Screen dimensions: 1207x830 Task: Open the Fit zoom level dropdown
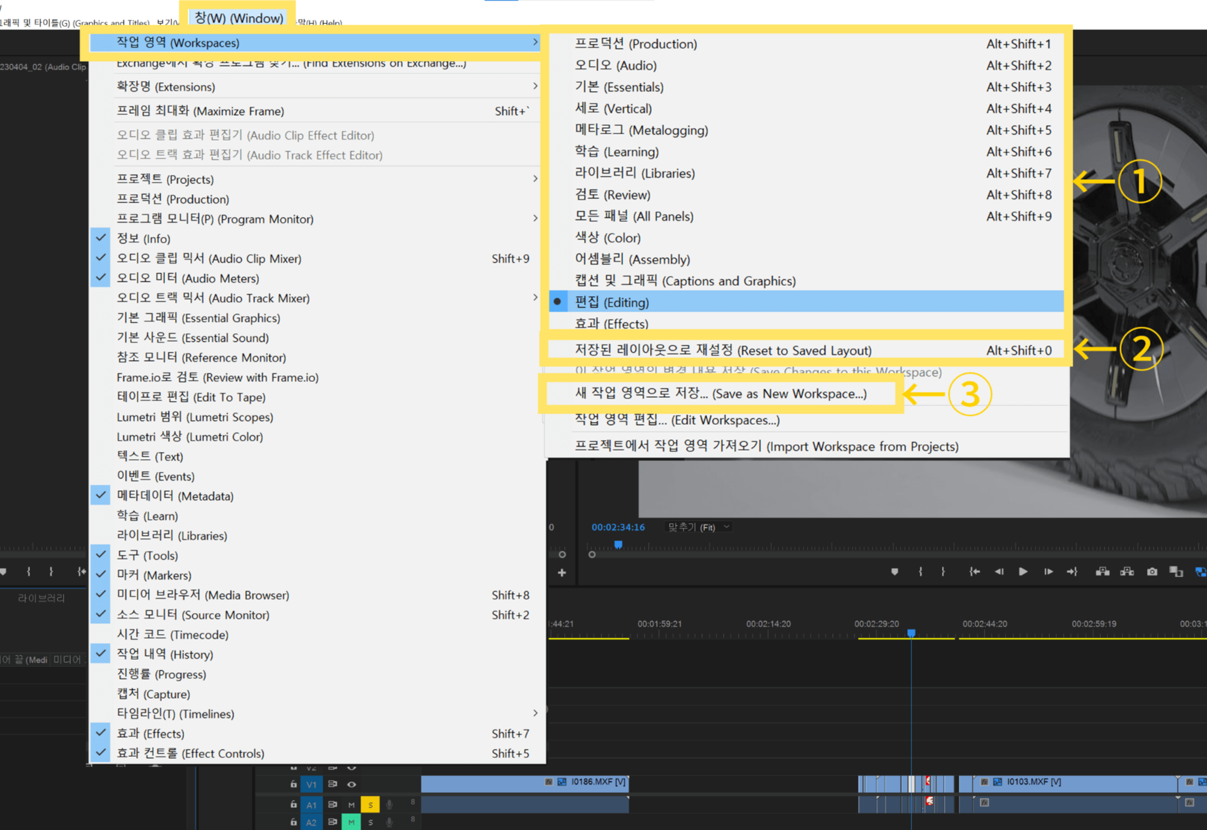pyautogui.click(x=699, y=527)
